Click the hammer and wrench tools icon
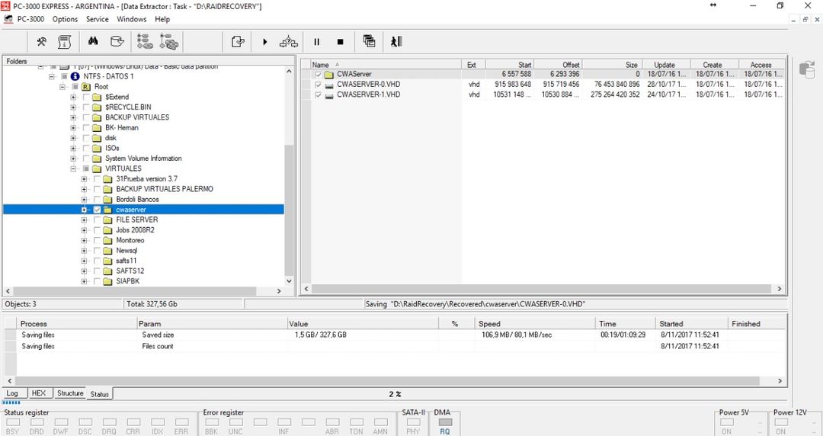This screenshot has width=823, height=436. point(42,42)
